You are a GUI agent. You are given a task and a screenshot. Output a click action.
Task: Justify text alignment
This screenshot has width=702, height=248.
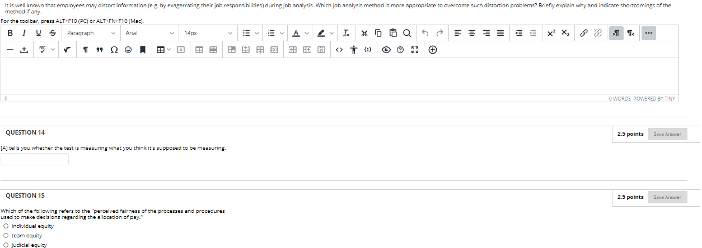500,33
